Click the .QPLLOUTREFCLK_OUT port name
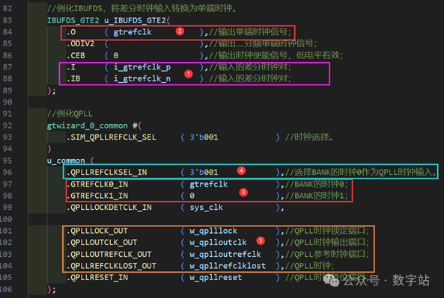Viewport: 444px width, 298px height. coord(109,255)
